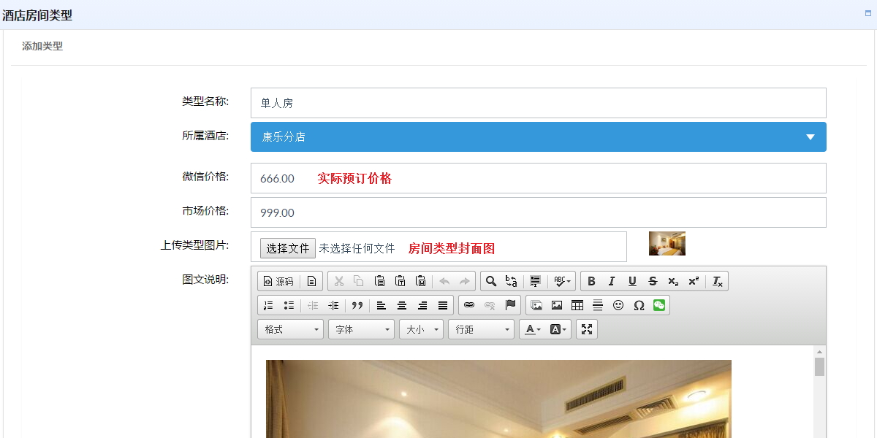The width and height of the screenshot is (877, 438).
Task: Open the smiley emoticon picker
Action: 618,305
